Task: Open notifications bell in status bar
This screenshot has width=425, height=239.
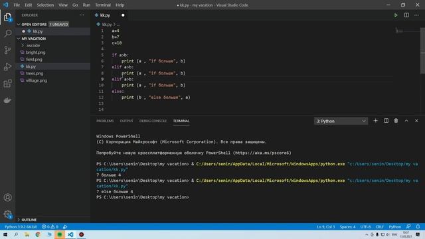Action: 418,226
